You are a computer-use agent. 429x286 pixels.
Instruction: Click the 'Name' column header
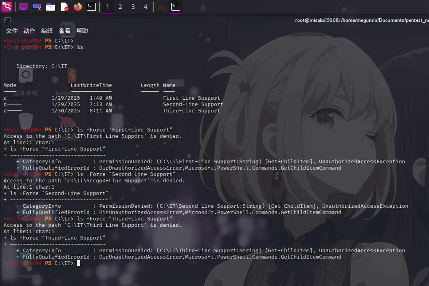(169, 85)
